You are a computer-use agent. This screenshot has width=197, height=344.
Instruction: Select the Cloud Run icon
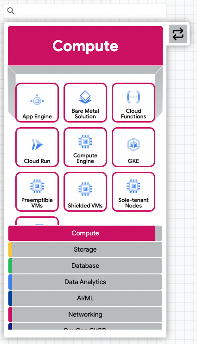click(37, 147)
